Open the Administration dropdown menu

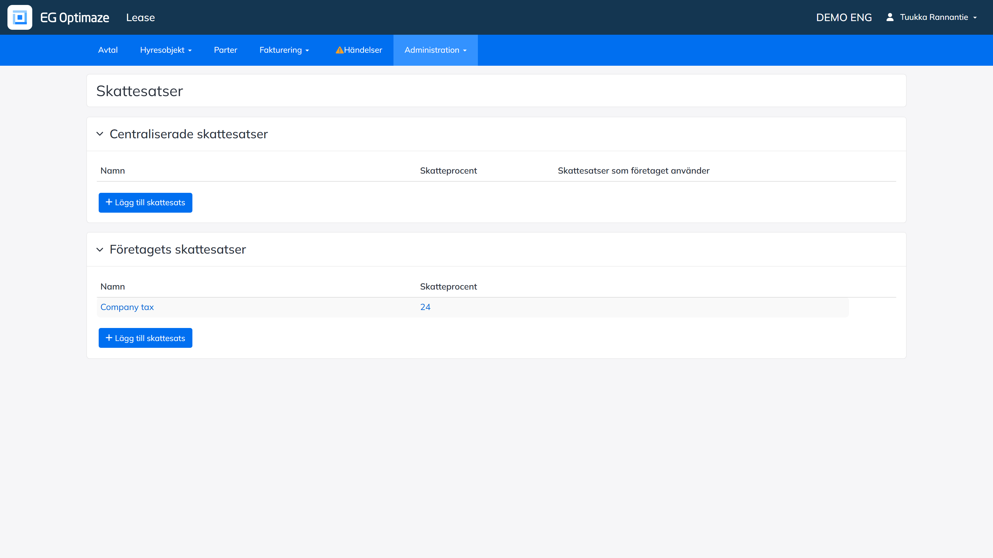(x=436, y=50)
